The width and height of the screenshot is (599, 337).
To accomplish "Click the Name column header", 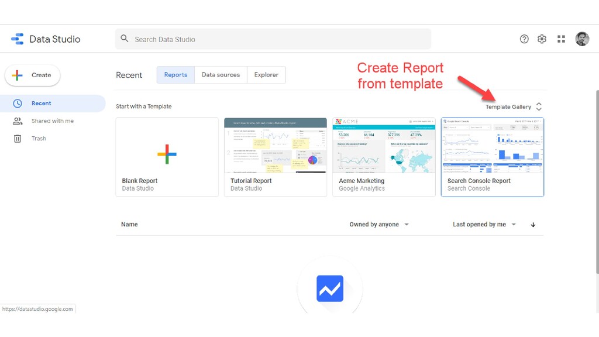I will coord(129,225).
